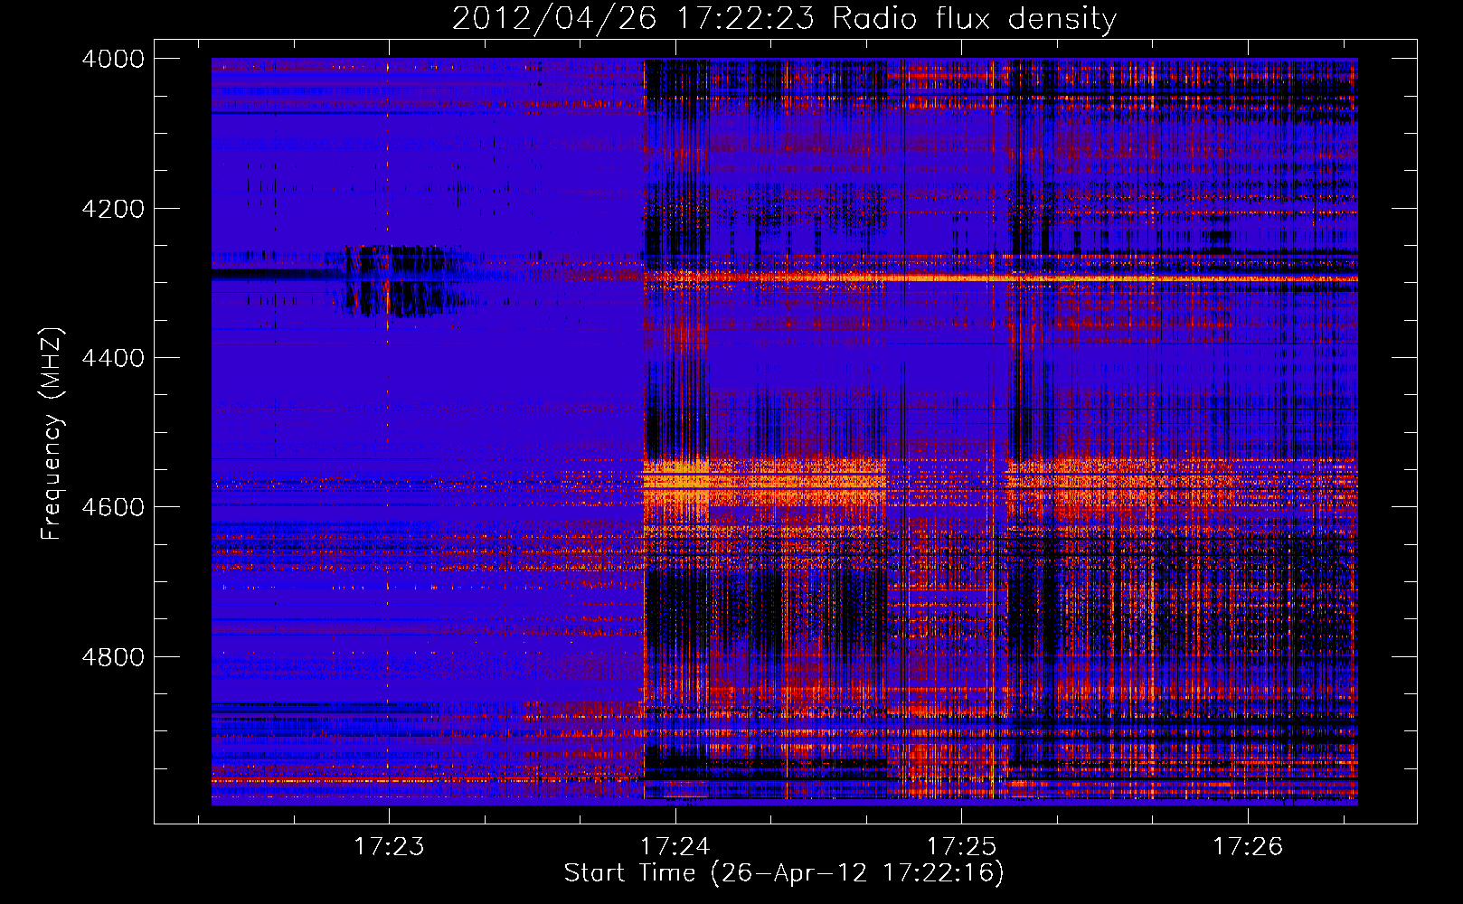Click the 17:24 time tick label
Screen dimensions: 1463x904
[675, 846]
